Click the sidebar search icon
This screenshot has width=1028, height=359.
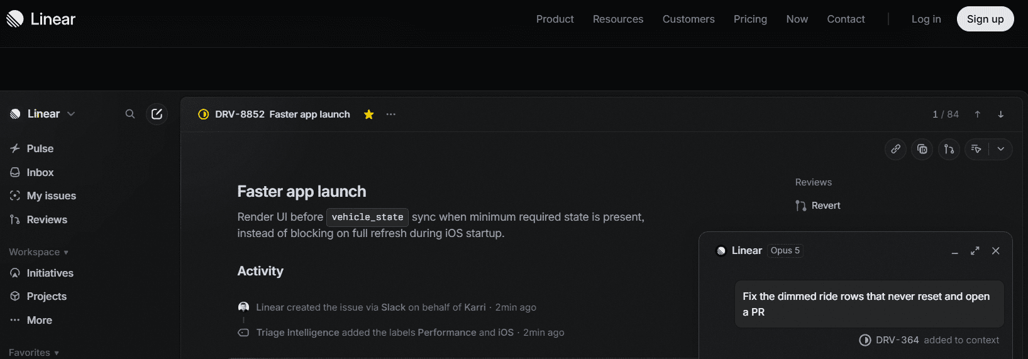pos(130,114)
